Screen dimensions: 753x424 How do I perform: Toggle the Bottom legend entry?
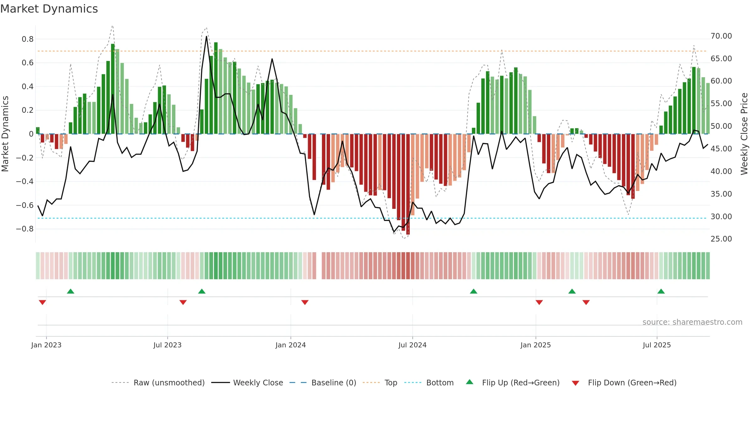click(x=429, y=383)
